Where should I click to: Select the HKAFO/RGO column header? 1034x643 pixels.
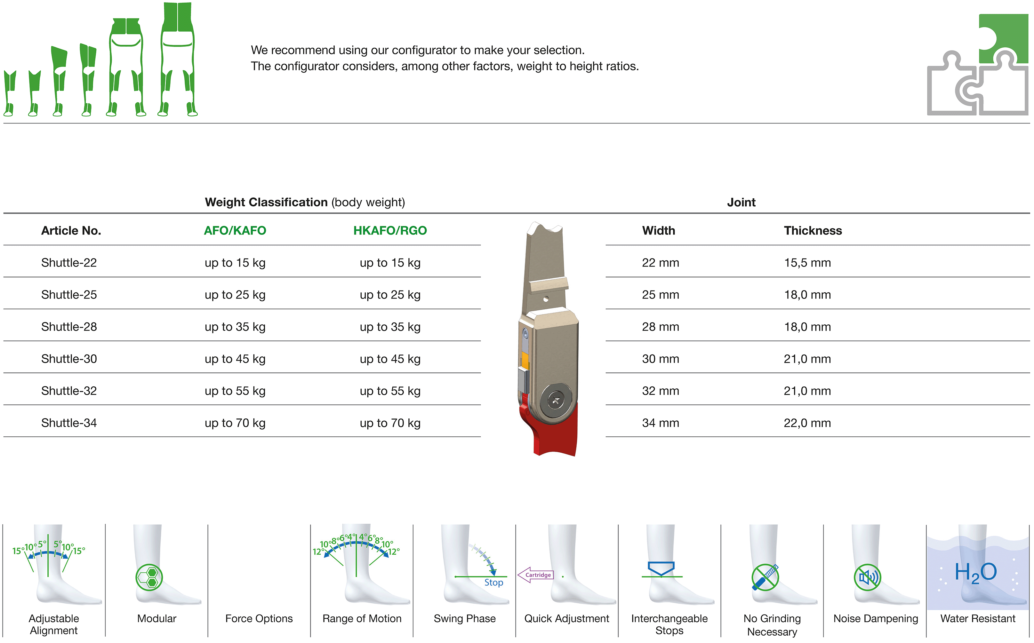click(x=390, y=231)
